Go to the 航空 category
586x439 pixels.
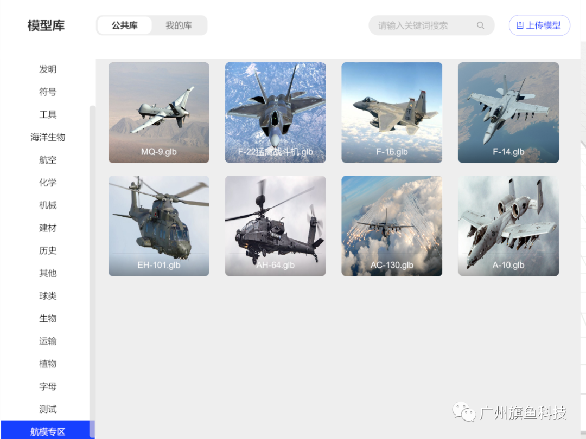click(x=48, y=160)
